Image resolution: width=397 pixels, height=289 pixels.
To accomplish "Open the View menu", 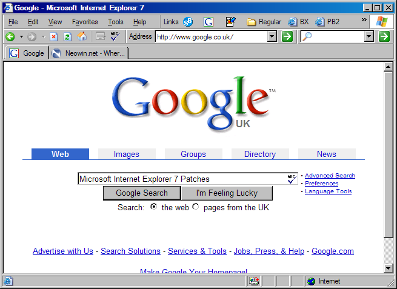I will (x=55, y=22).
